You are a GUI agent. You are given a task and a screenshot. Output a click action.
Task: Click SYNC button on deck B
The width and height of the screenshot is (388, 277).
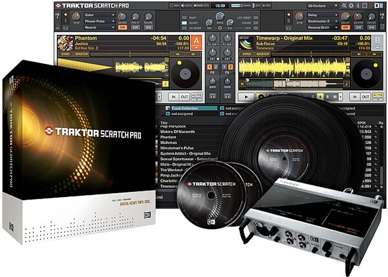[x=247, y=54]
